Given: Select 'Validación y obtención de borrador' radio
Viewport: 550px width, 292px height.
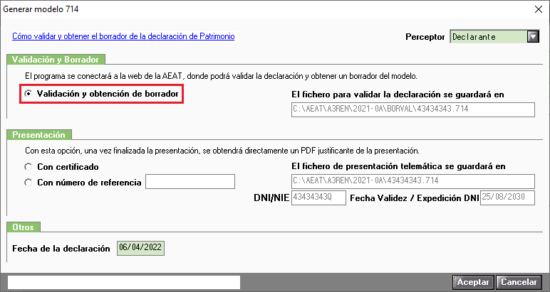Looking at the screenshot, I should pos(28,93).
